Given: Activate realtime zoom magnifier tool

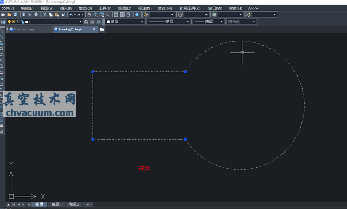Looking at the screenshot, I should 95,15.
